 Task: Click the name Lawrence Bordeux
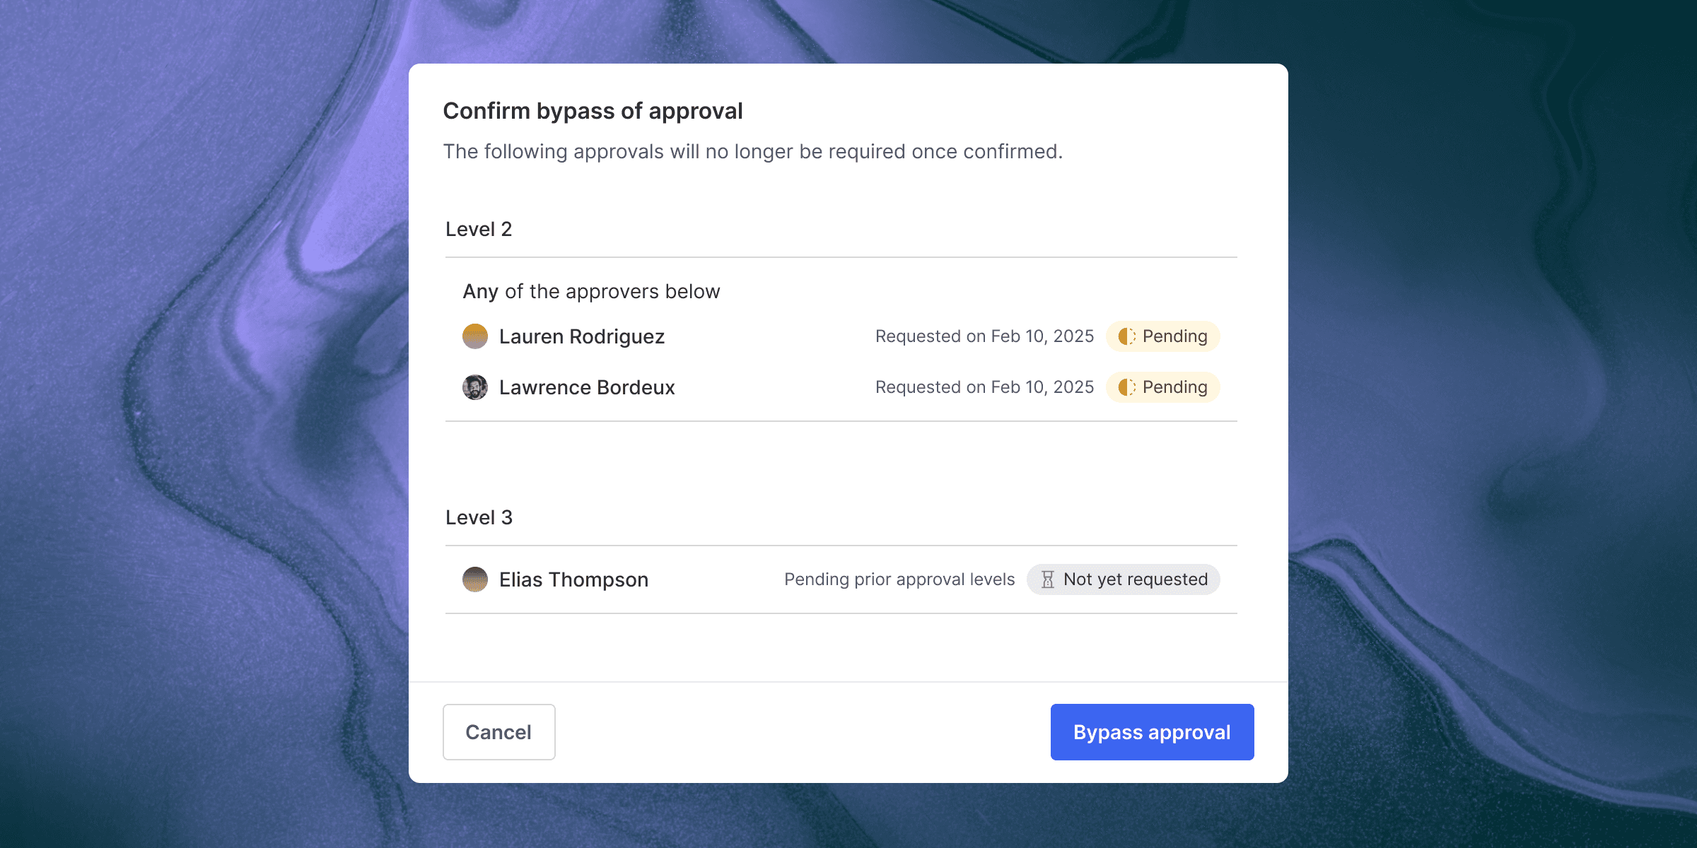pyautogui.click(x=587, y=387)
